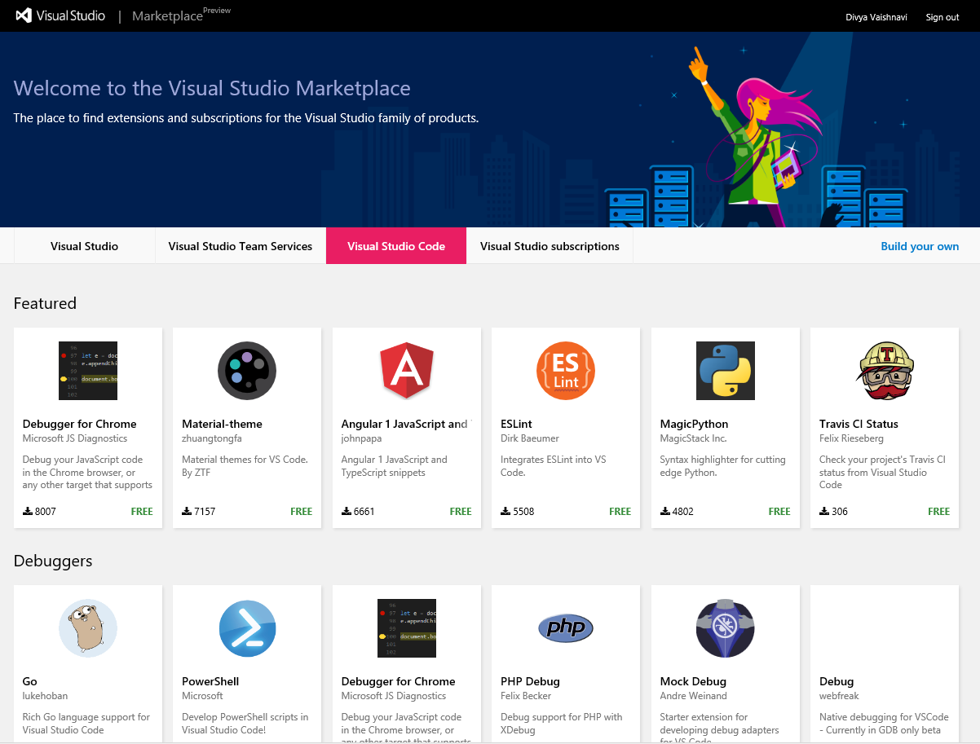Screen dimensions: 980x744
Task: Click the "Material themes for VS Code" description
Action: [x=244, y=466]
